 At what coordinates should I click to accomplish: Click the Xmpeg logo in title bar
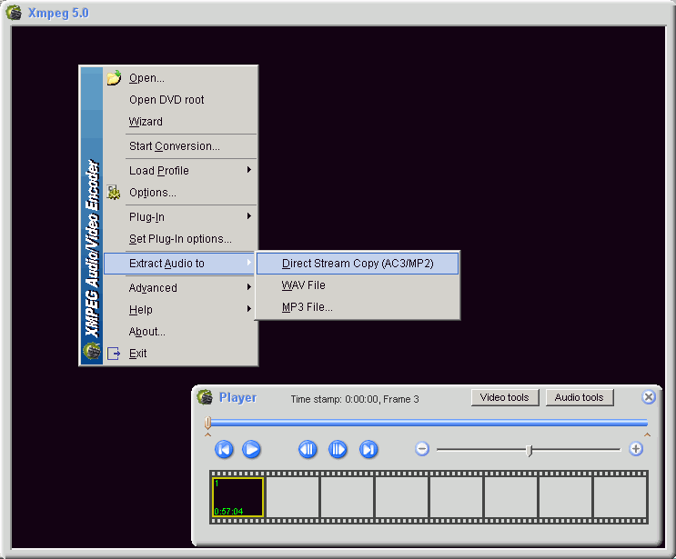(x=14, y=13)
